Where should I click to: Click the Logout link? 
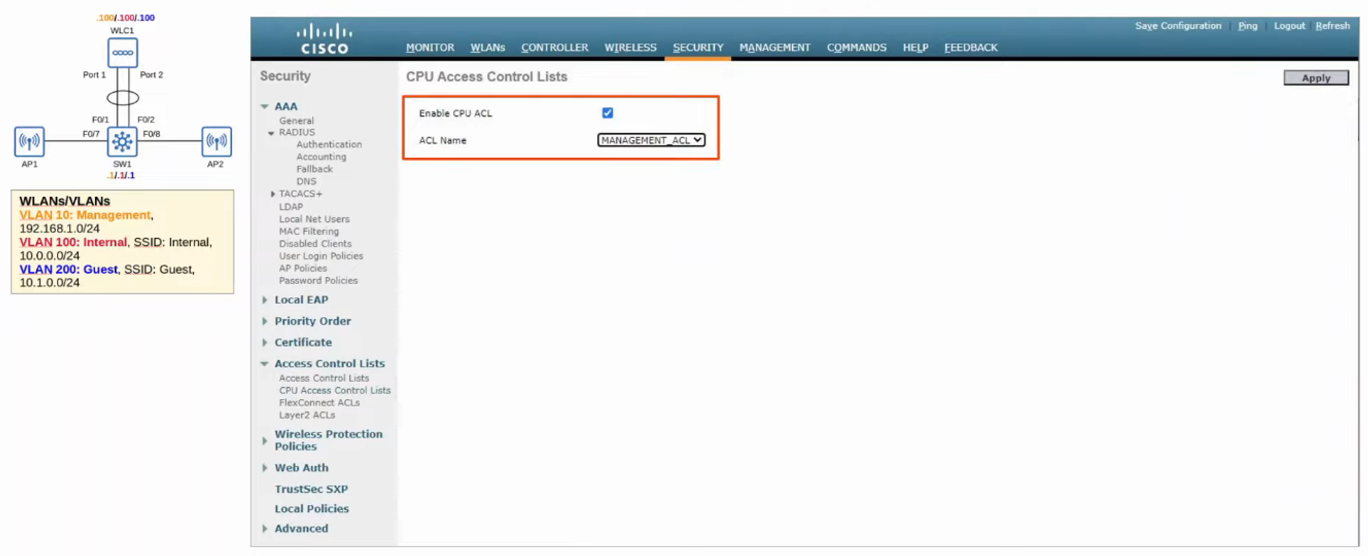(1289, 26)
